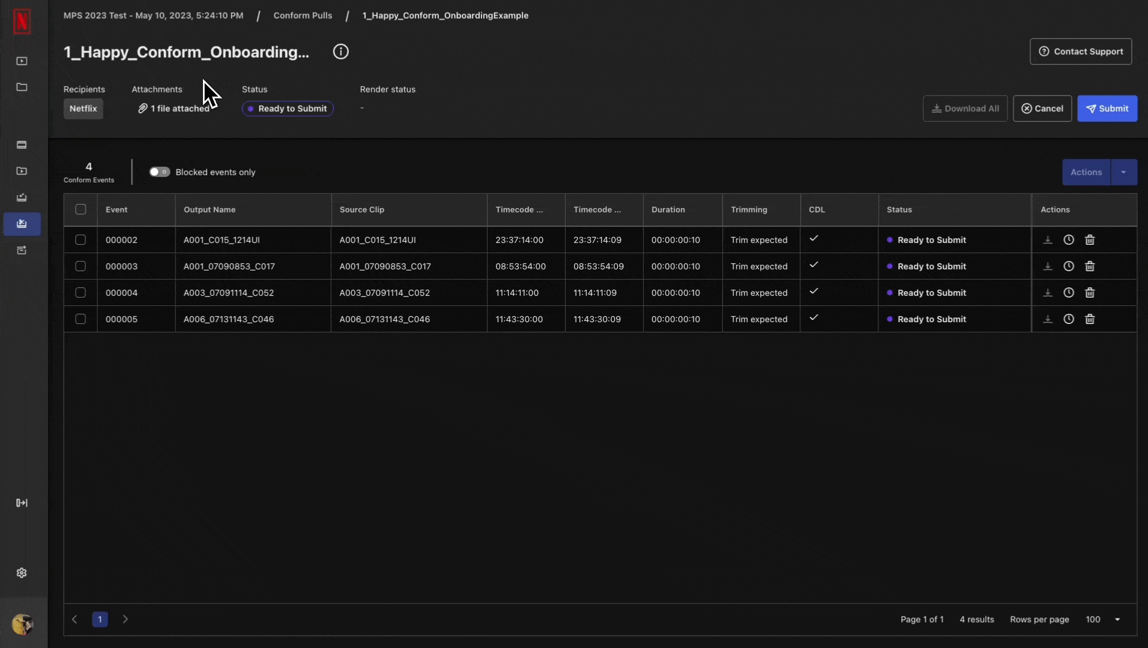Open the storage drive icon in the sidebar
Screen dimensions: 1148x648
coord(22,145)
